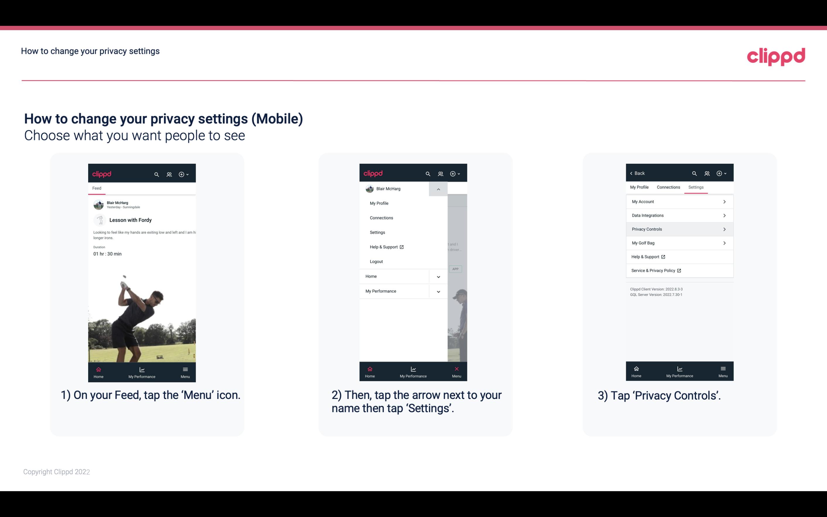Viewport: 827px width, 517px height.
Task: Select the Settings tab in profile screen
Action: tap(696, 187)
